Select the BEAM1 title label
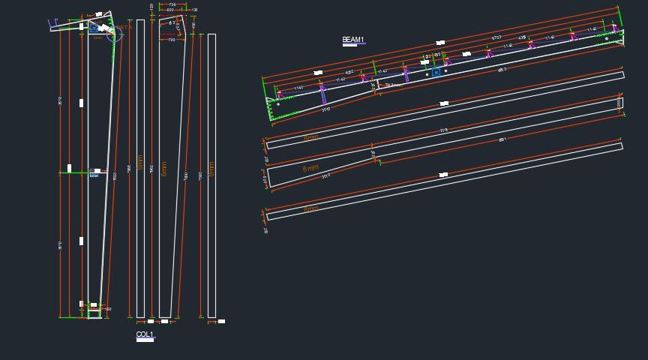Image resolution: width=648 pixels, height=360 pixels. coord(352,40)
